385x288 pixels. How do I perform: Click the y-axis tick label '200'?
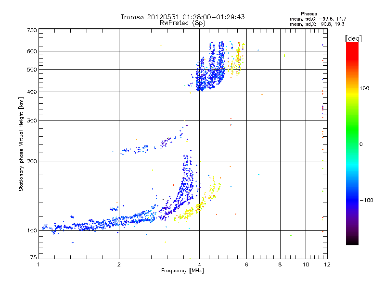click(x=32, y=161)
